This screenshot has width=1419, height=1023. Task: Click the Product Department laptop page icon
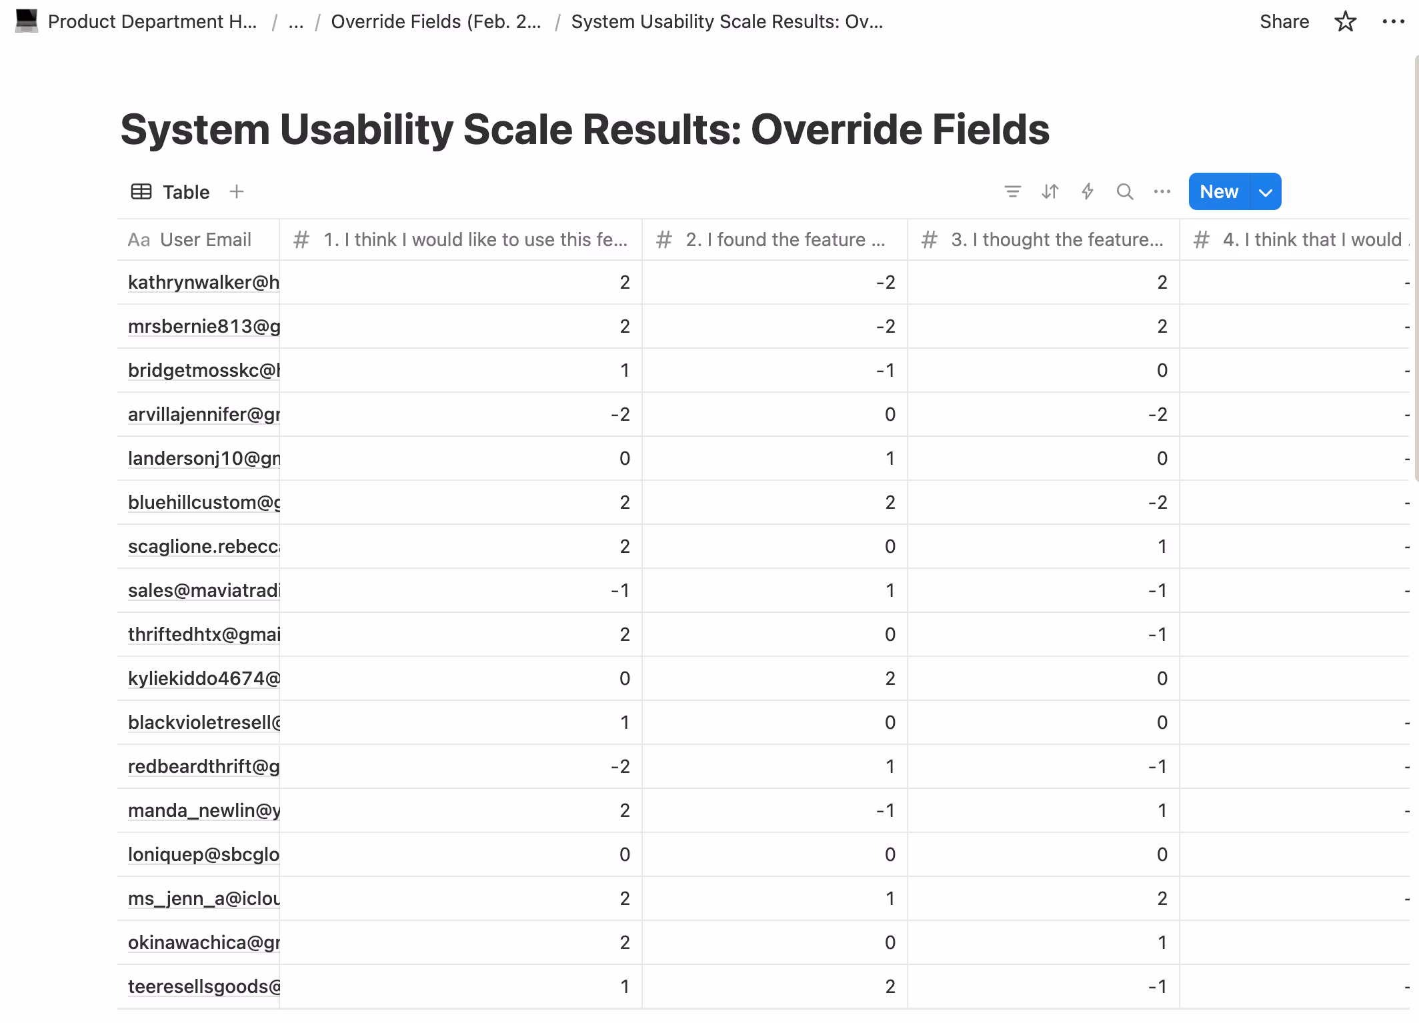[x=27, y=21]
